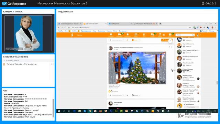This screenshot has height=124, width=220.
Task: Open Guests footprints icon in orange bar
Action: tap(144, 35)
